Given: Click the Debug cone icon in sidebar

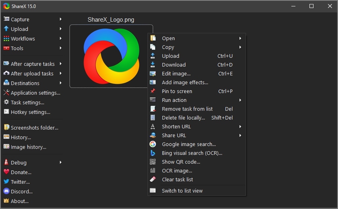Looking at the screenshot, I should 6,162.
